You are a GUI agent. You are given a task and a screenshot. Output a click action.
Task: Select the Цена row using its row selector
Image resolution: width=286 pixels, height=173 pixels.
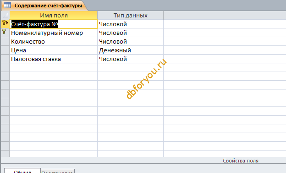[x=5, y=50]
